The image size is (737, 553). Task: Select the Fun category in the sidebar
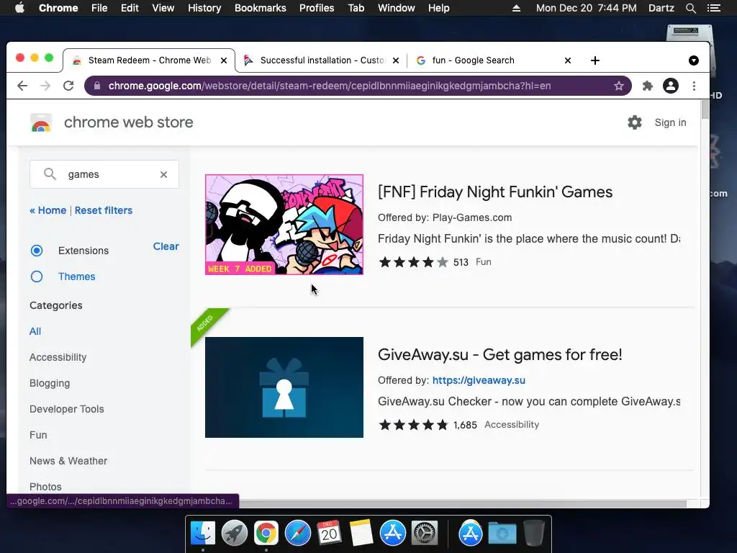tap(38, 435)
